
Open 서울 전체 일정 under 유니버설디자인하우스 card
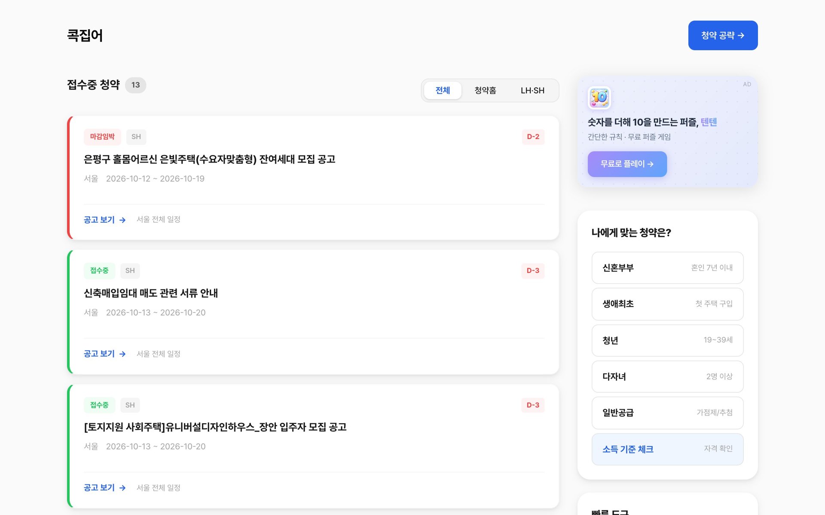(x=158, y=488)
